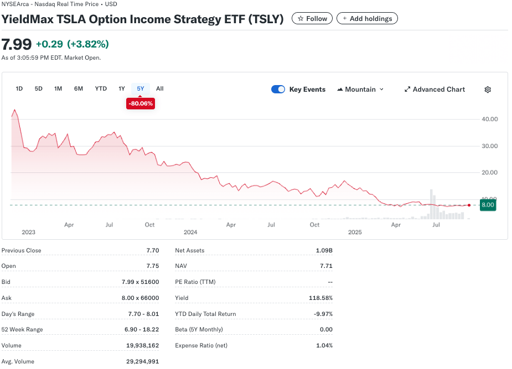Click the Mountain chart type icon

pos(340,89)
